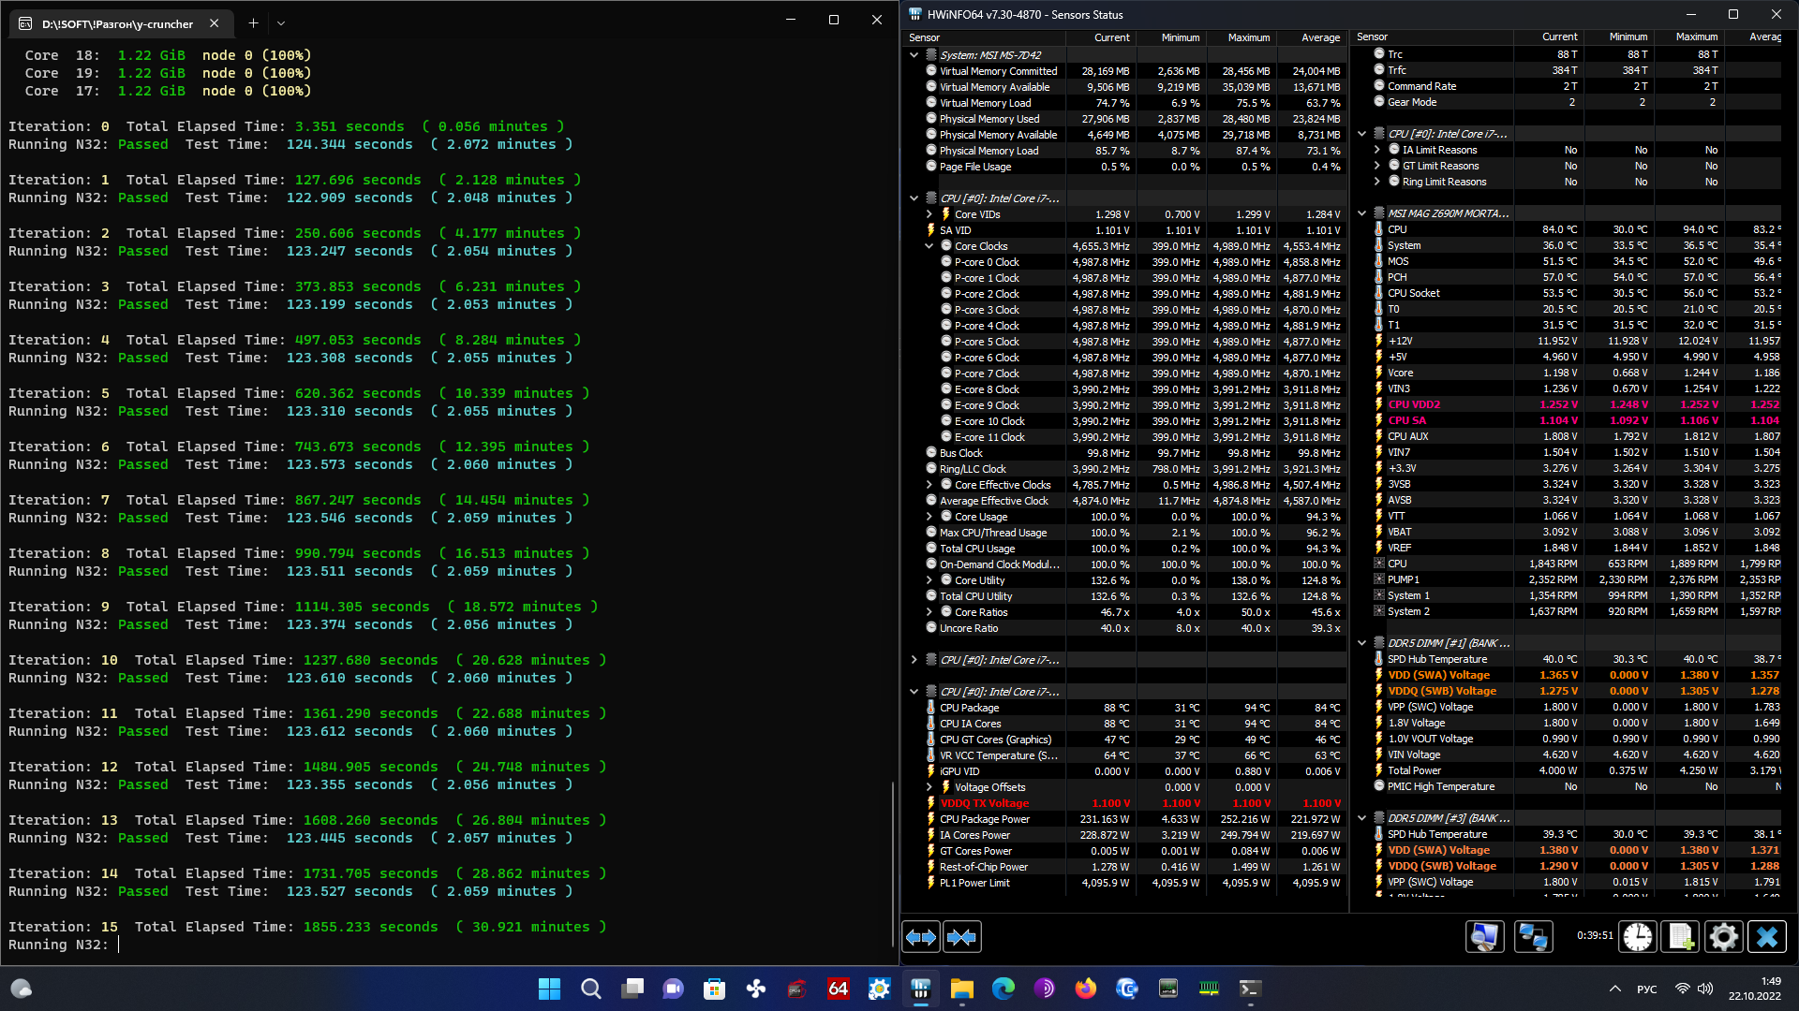Click the shrink columns arrows button
Viewport: 1799px width, 1011px height.
pyautogui.click(x=961, y=937)
